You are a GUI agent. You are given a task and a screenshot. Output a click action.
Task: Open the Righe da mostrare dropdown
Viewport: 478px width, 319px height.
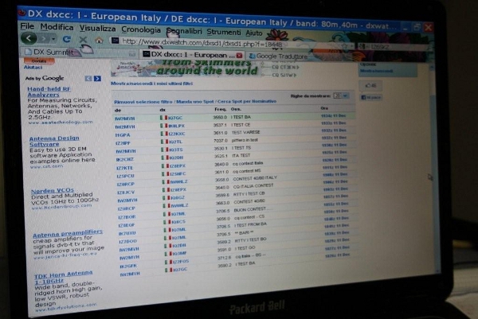340,95
